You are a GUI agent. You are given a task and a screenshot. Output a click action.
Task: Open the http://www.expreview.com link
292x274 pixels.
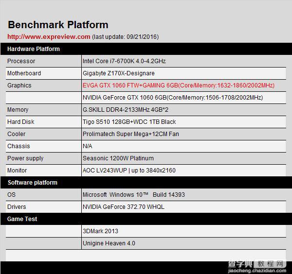tap(49, 36)
